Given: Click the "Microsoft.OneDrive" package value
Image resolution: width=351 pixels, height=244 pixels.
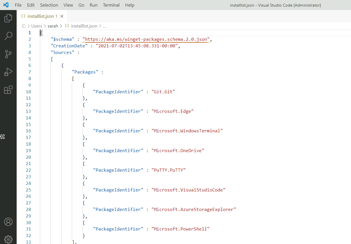Looking at the screenshot, I should [178, 150].
